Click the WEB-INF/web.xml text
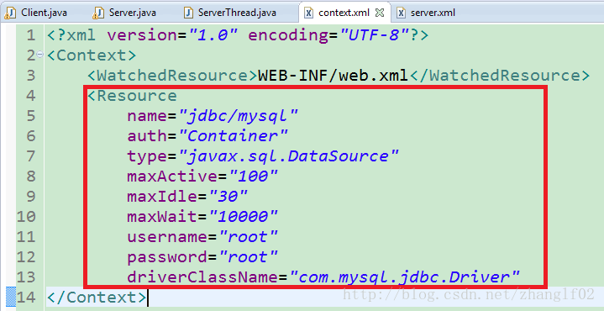 tap(333, 76)
